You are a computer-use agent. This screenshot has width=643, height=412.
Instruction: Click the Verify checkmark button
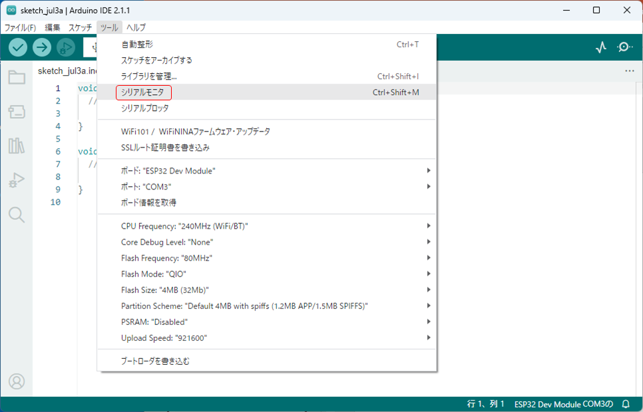[x=18, y=47]
